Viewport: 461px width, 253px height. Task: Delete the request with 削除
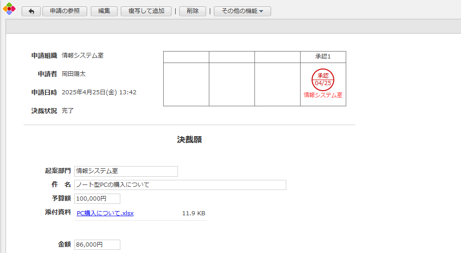point(193,11)
